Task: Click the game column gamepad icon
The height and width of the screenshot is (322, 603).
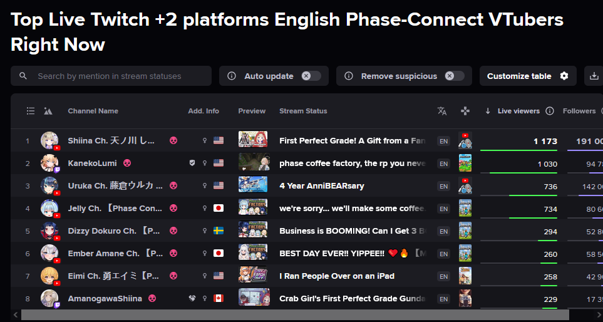Action: point(465,111)
